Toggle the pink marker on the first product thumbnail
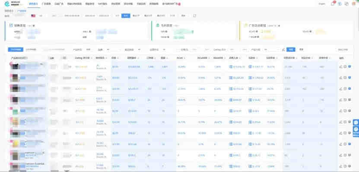 point(11,64)
